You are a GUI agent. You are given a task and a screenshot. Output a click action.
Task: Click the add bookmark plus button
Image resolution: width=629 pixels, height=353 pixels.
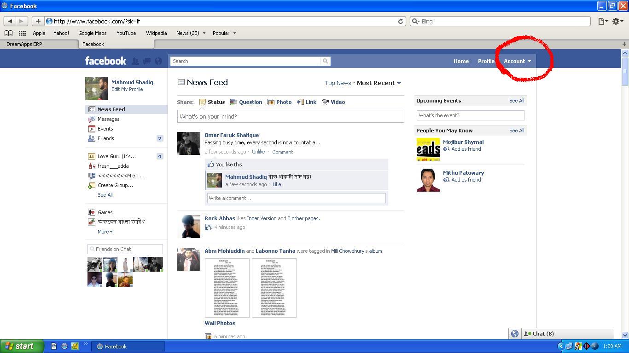[38, 21]
